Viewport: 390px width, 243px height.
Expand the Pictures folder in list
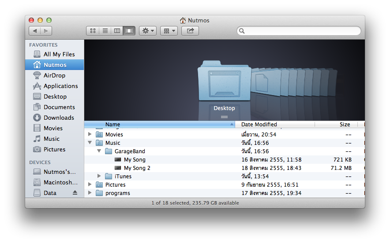tap(90, 185)
